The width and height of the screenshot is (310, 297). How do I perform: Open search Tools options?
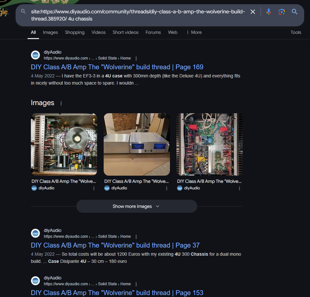[296, 32]
